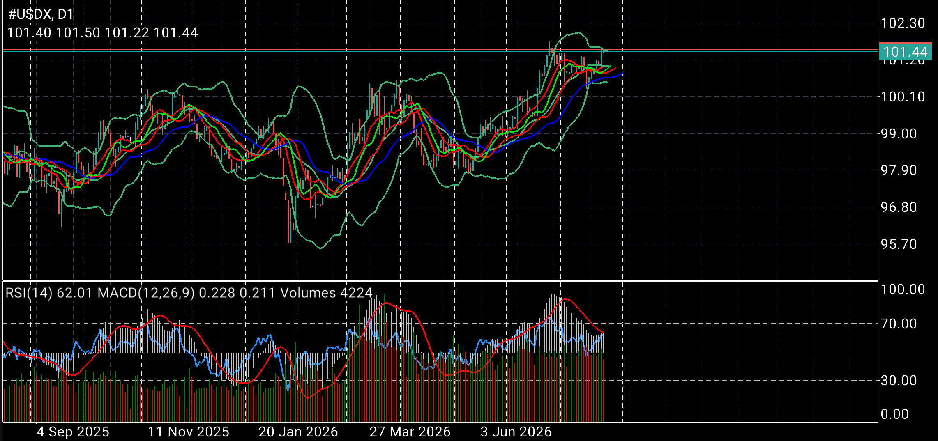This screenshot has height=441, width=938.
Task: Select the OHLC line starting with 101.40
Action: tap(102, 33)
